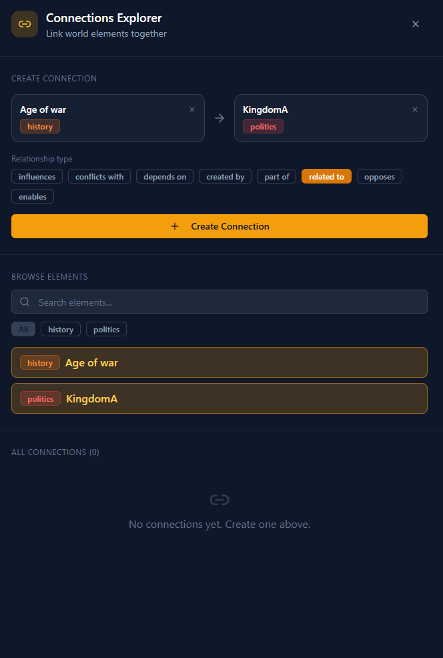Click the link icon in the header

[x=25, y=24]
